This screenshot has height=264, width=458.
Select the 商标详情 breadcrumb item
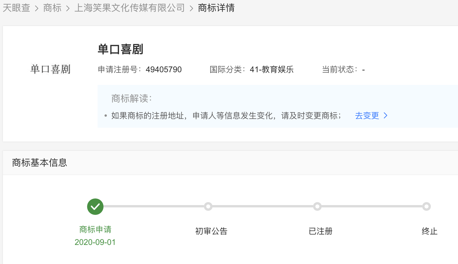point(216,8)
